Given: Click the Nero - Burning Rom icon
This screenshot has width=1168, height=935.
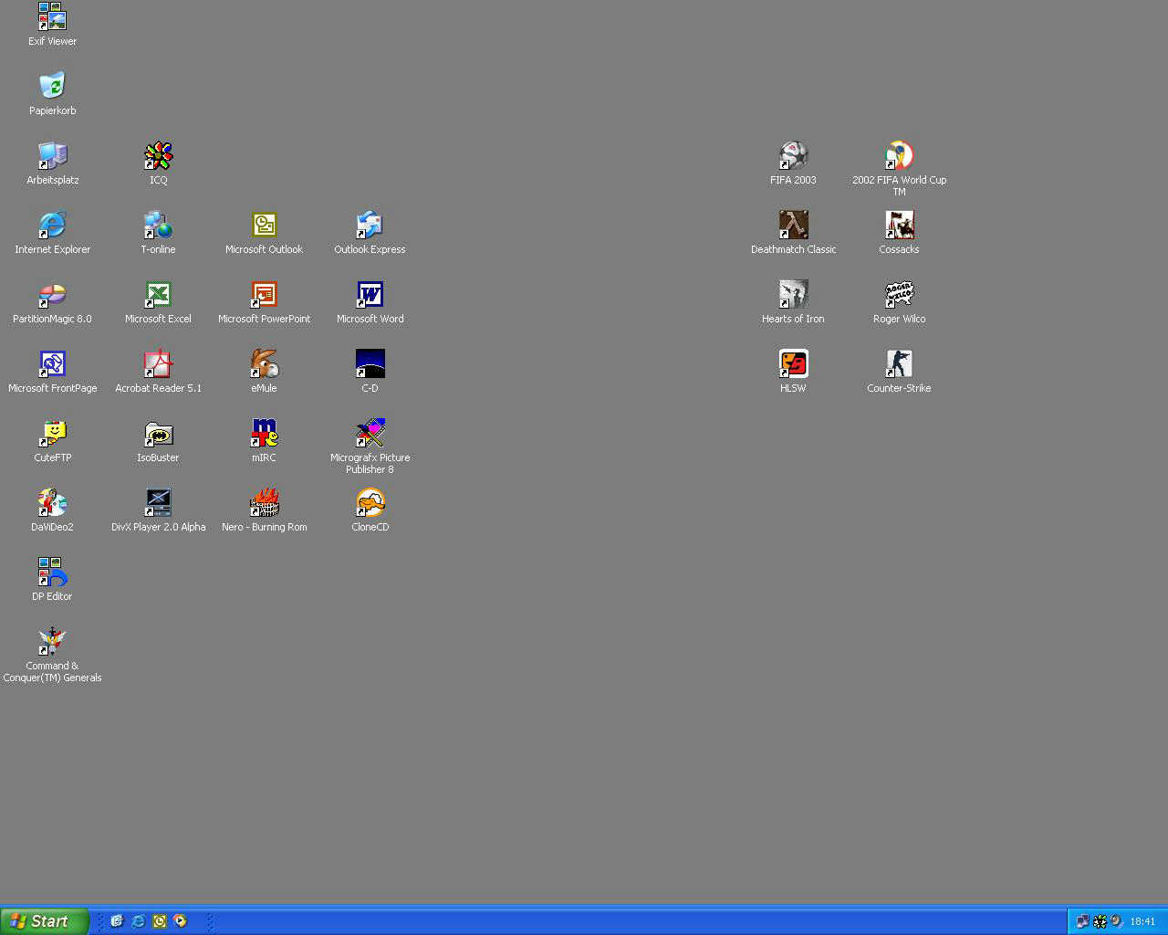Looking at the screenshot, I should pos(264,503).
